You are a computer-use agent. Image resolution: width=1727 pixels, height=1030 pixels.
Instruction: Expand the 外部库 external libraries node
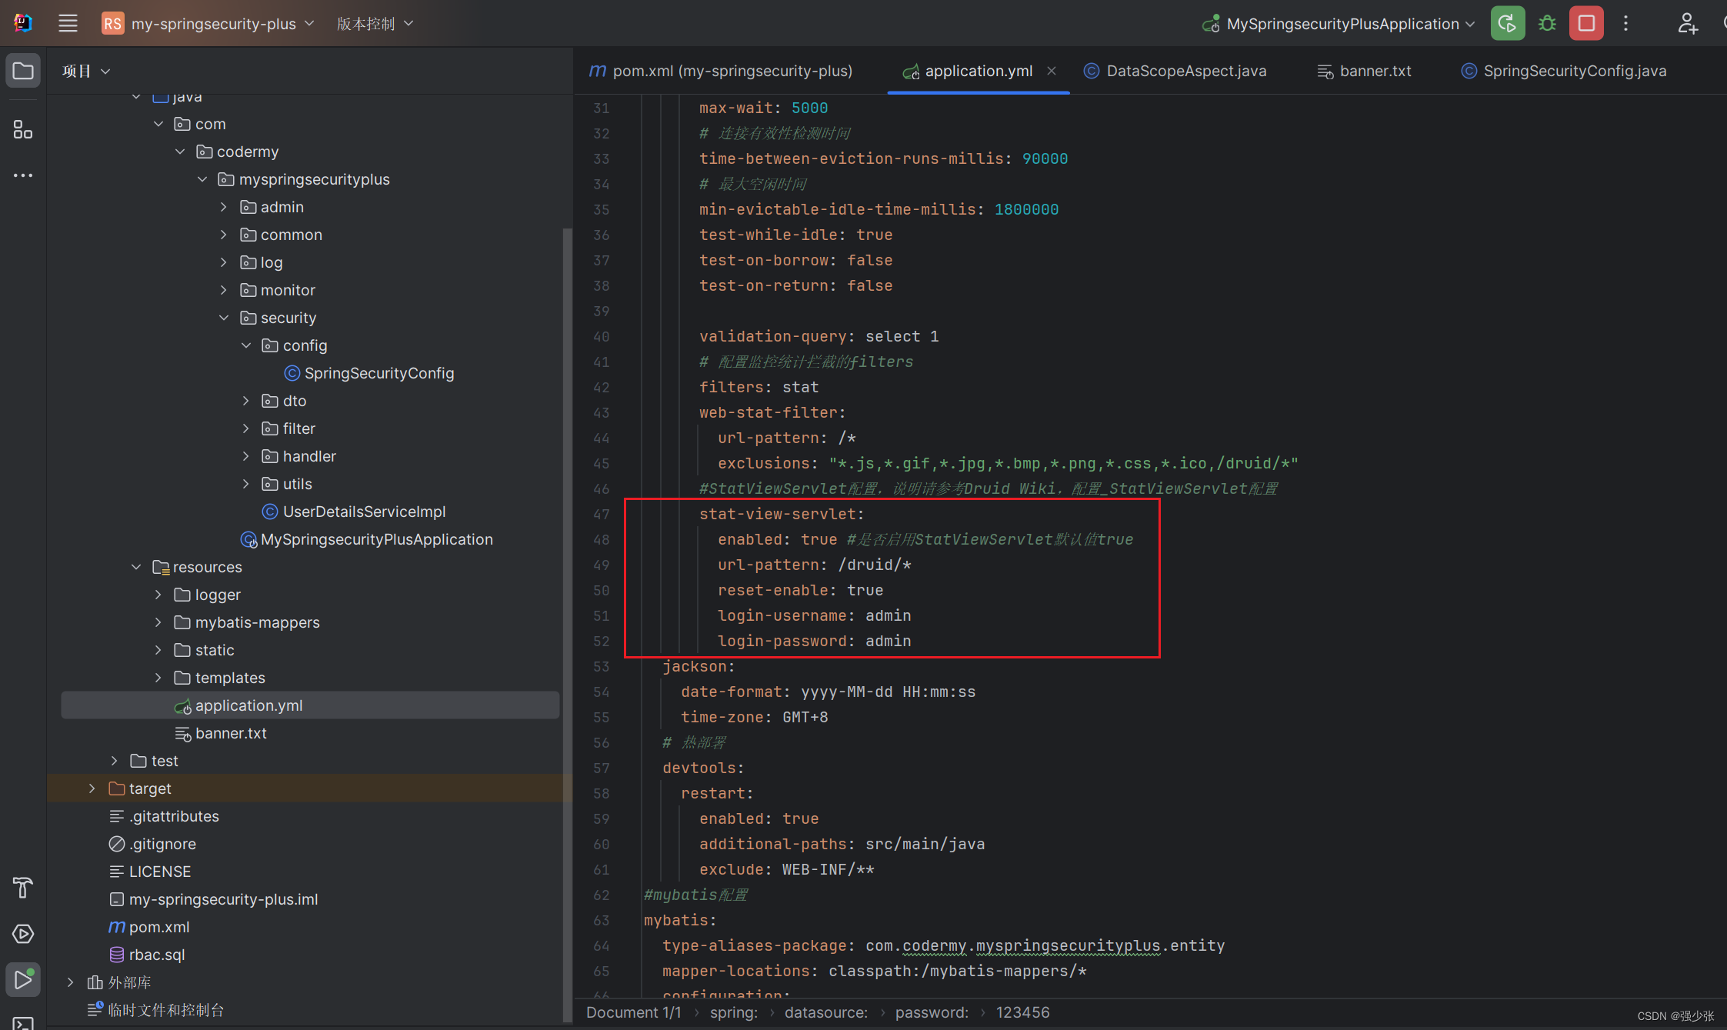click(70, 982)
